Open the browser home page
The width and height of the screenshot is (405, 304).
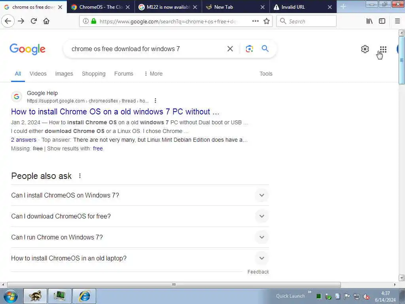46,21
